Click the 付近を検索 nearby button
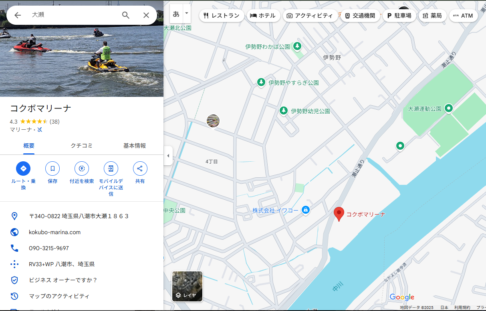486x311 pixels. (82, 169)
